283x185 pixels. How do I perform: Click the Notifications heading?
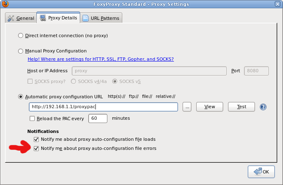(43, 131)
